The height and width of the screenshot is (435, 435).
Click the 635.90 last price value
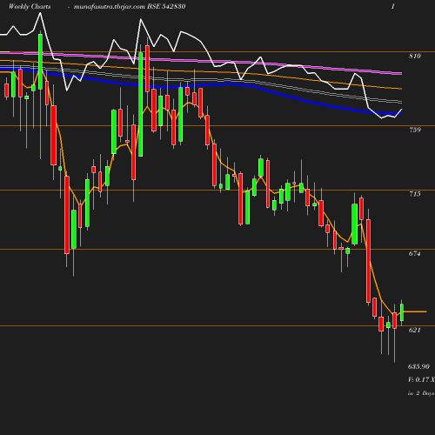point(418,366)
